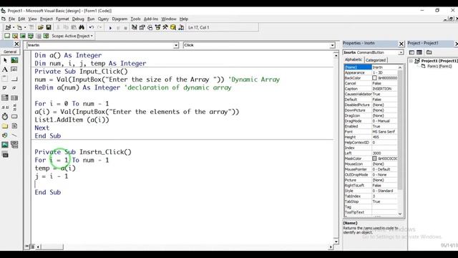Click View Object in Project panel
The width and height of the screenshot is (458, 258).
pos(419,52)
